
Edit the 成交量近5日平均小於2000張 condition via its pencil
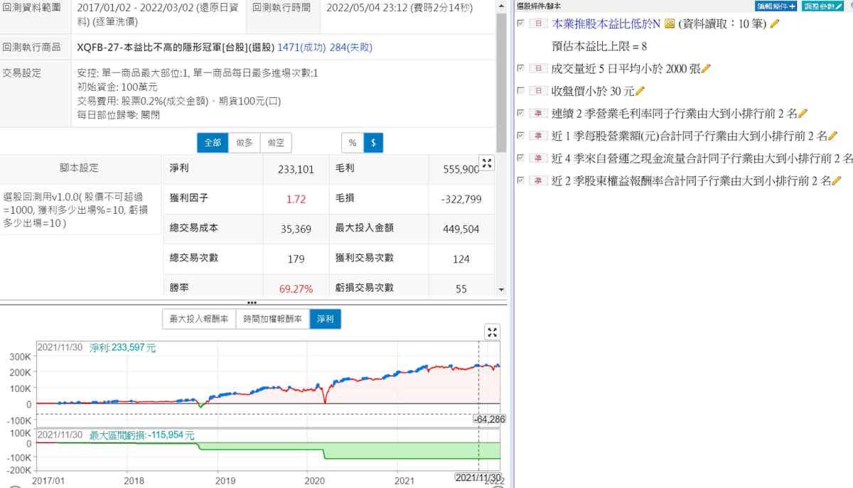(x=706, y=68)
